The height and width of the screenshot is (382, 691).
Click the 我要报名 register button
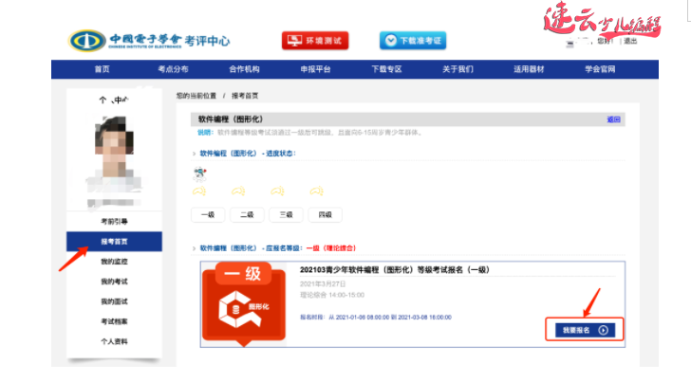[x=585, y=330]
